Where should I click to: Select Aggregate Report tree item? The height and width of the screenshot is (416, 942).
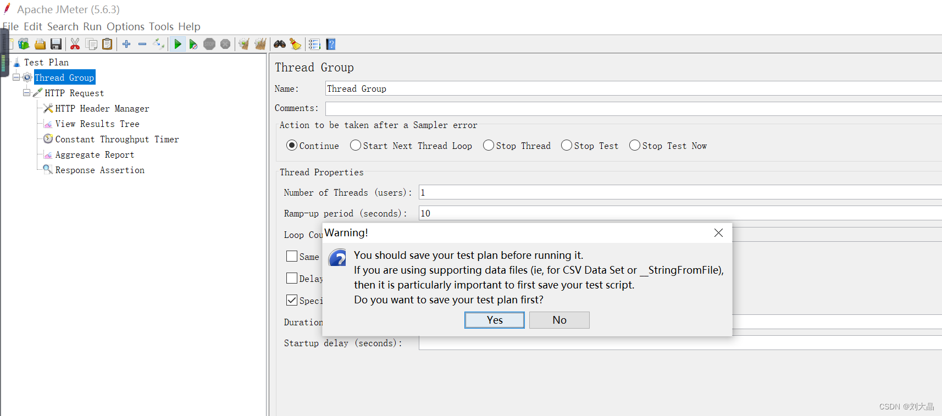click(x=95, y=154)
